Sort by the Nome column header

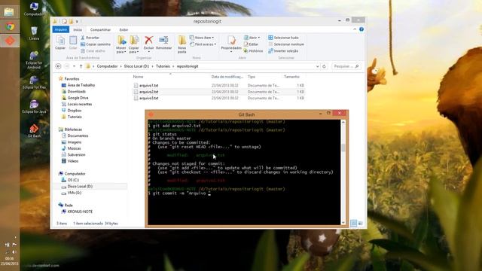tap(138, 77)
